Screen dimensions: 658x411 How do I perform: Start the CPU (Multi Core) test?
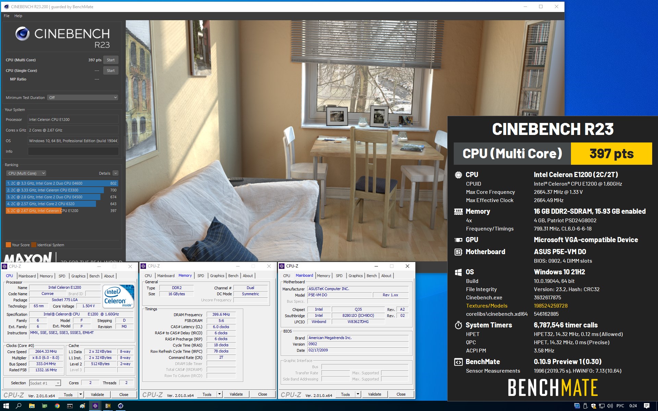[x=111, y=60]
